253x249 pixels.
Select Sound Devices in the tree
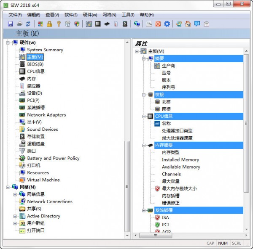43,129
